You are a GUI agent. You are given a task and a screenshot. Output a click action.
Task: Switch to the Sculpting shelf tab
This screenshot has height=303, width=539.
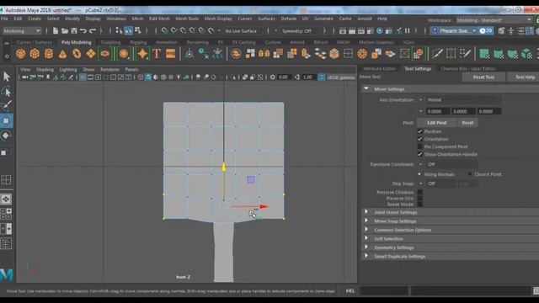click(x=110, y=42)
